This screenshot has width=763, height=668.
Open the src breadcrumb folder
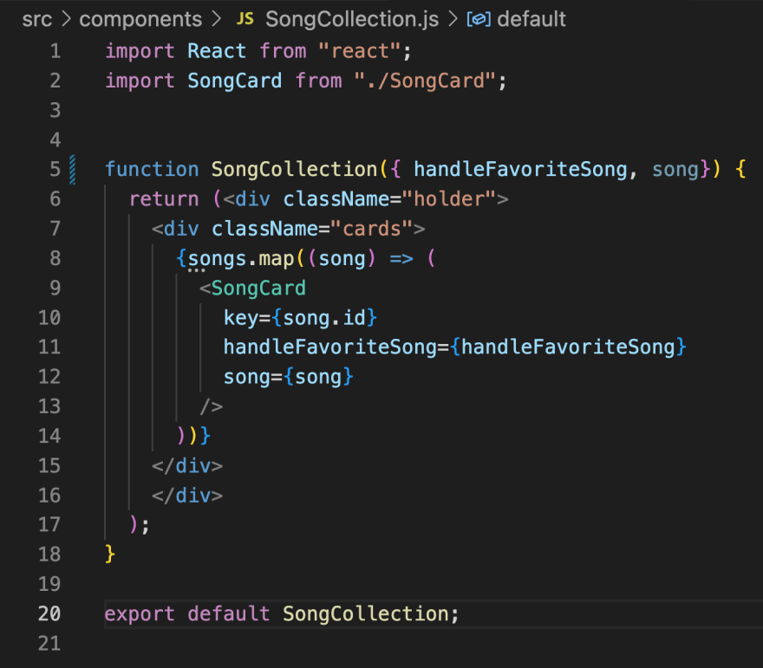37,19
